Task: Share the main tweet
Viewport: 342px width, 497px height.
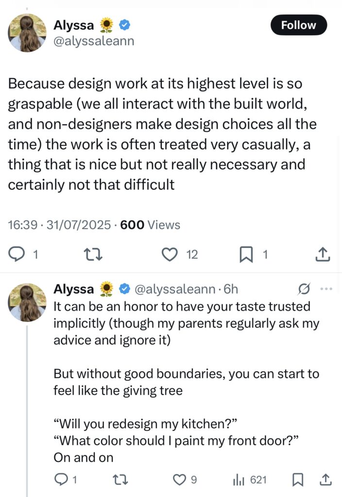Action: click(323, 254)
